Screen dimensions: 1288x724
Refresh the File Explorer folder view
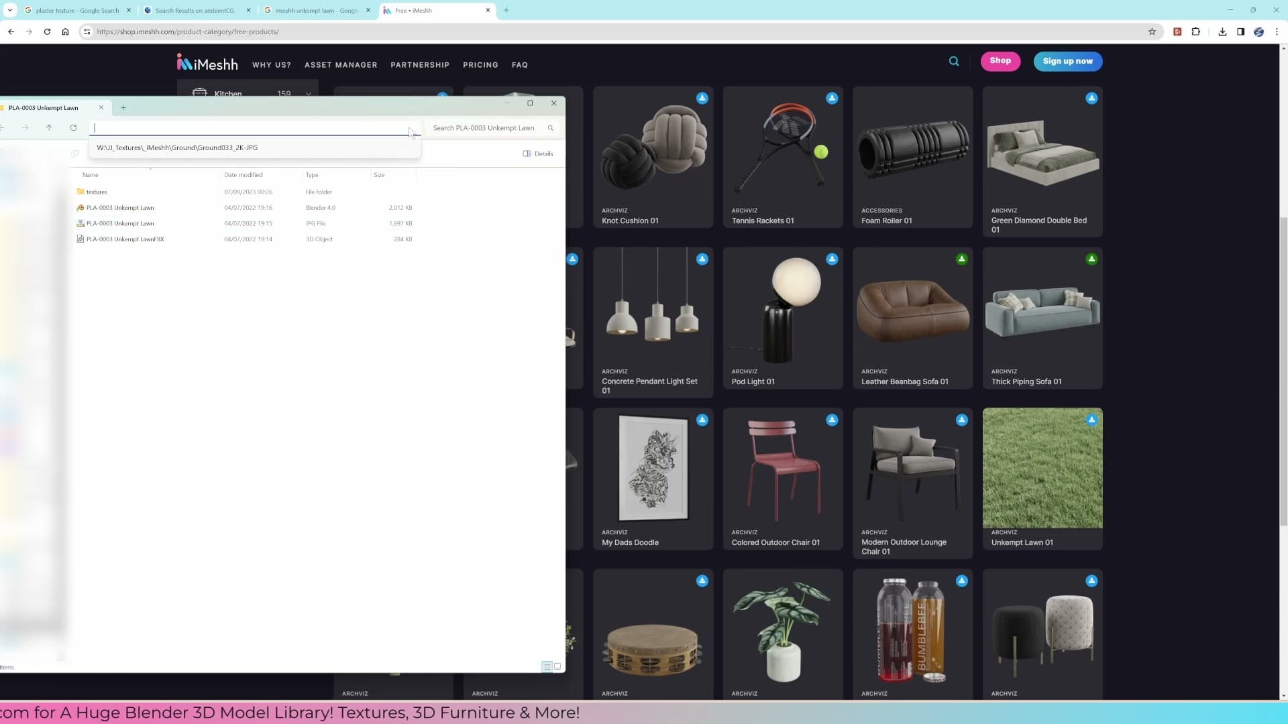[x=73, y=127]
